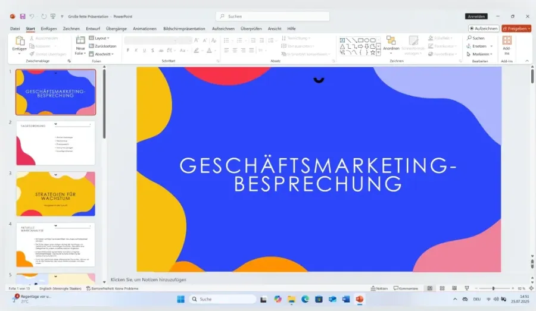
Task: Click the Suchen search box in title bar
Action: (273, 17)
